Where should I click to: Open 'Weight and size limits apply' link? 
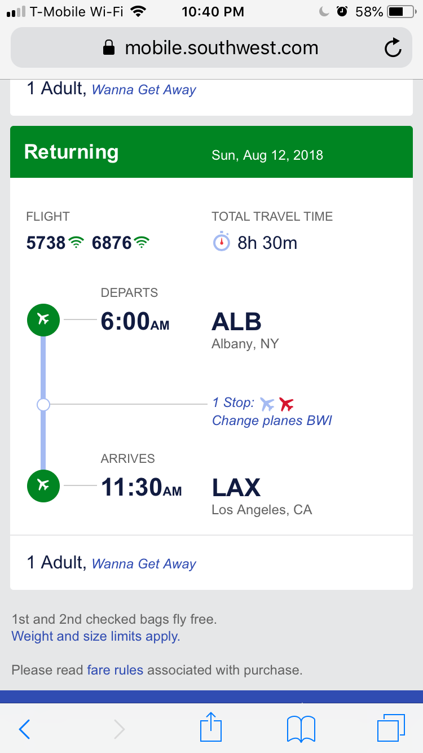[x=96, y=637]
